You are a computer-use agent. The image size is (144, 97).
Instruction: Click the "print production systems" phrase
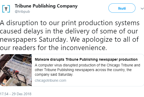(x=100, y=23)
